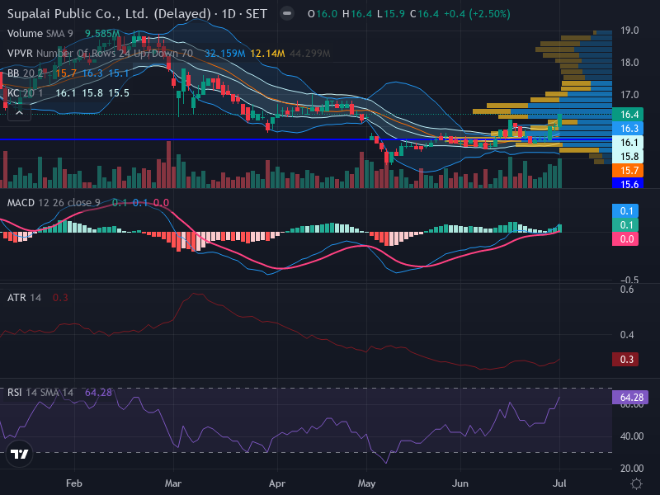This screenshot has height=495, width=660.
Task: Click the 0.4 ATR scale value
Action: (627, 335)
